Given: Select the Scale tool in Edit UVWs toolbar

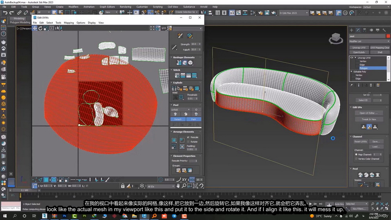Looking at the screenshot, I should pos(46,28).
